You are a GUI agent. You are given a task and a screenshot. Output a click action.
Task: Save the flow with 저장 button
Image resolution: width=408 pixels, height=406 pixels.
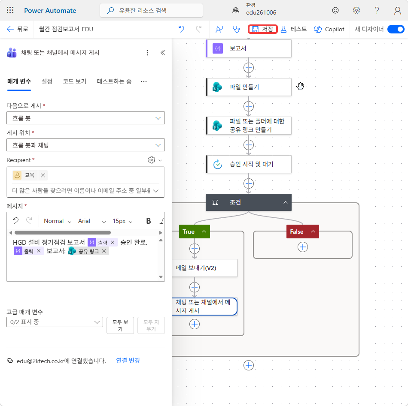tap(263, 29)
